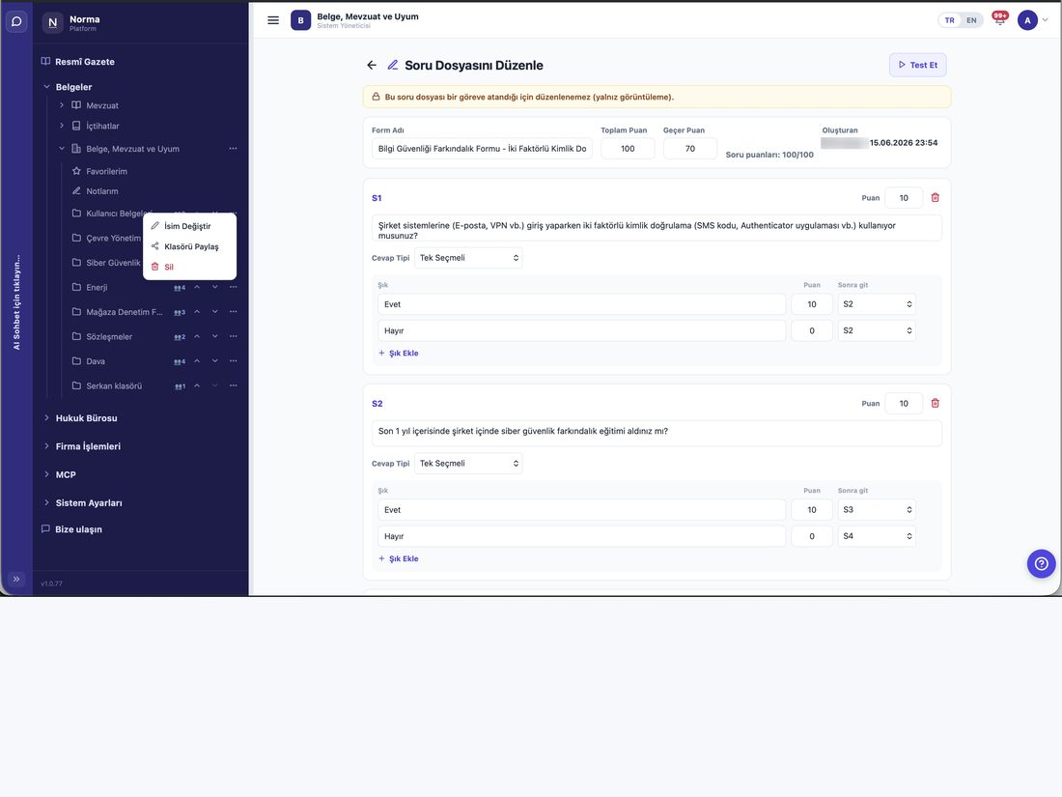Open S1 Cevap Tipi dropdown

coord(468,258)
